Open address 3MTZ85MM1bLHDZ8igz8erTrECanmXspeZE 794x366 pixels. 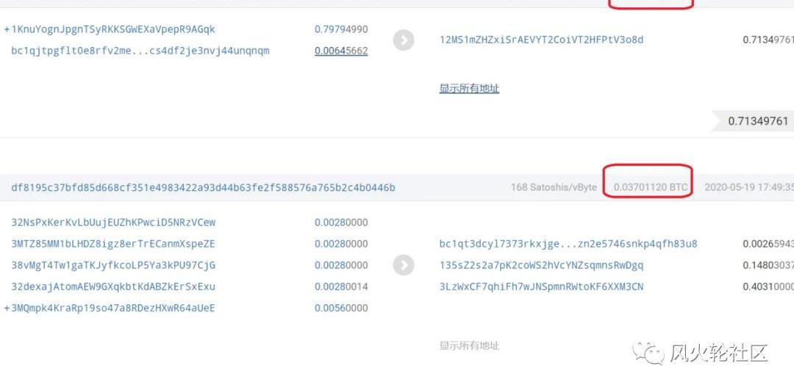[x=113, y=244]
